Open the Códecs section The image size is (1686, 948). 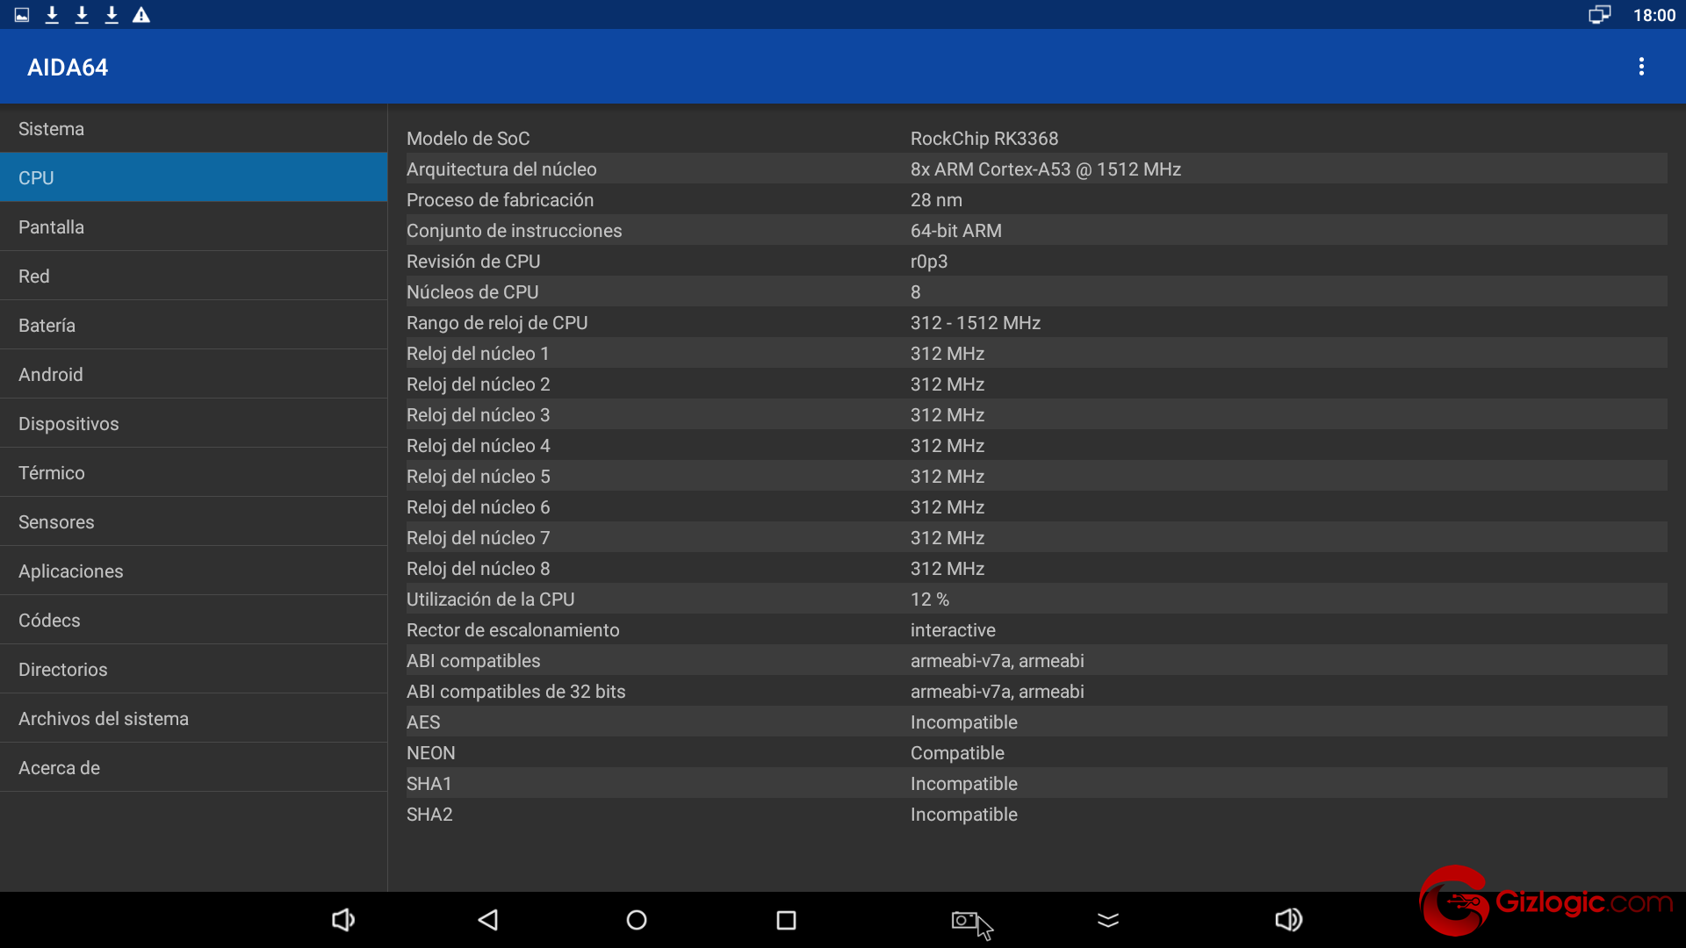[193, 620]
